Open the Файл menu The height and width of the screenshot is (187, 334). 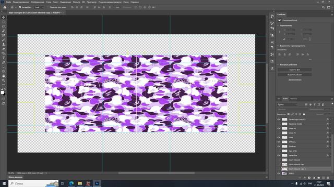pos(8,2)
